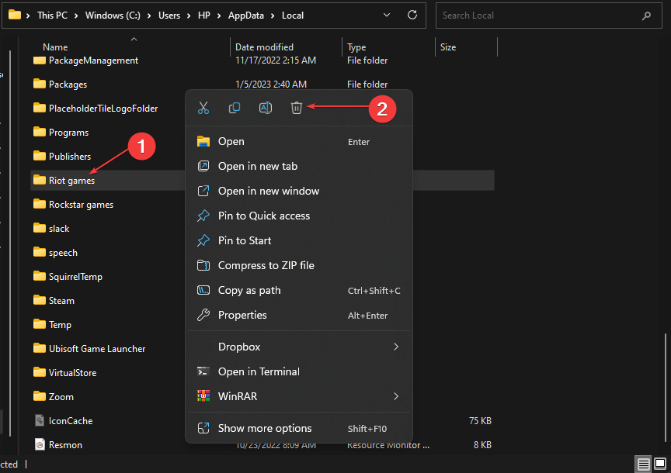Click Local in the breadcrumb path
The width and height of the screenshot is (671, 473).
point(293,16)
